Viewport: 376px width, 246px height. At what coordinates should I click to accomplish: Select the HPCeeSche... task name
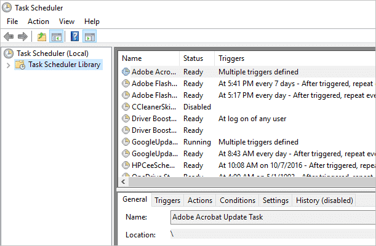[153, 165]
